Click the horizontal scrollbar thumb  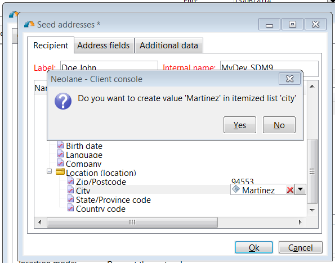(132, 223)
